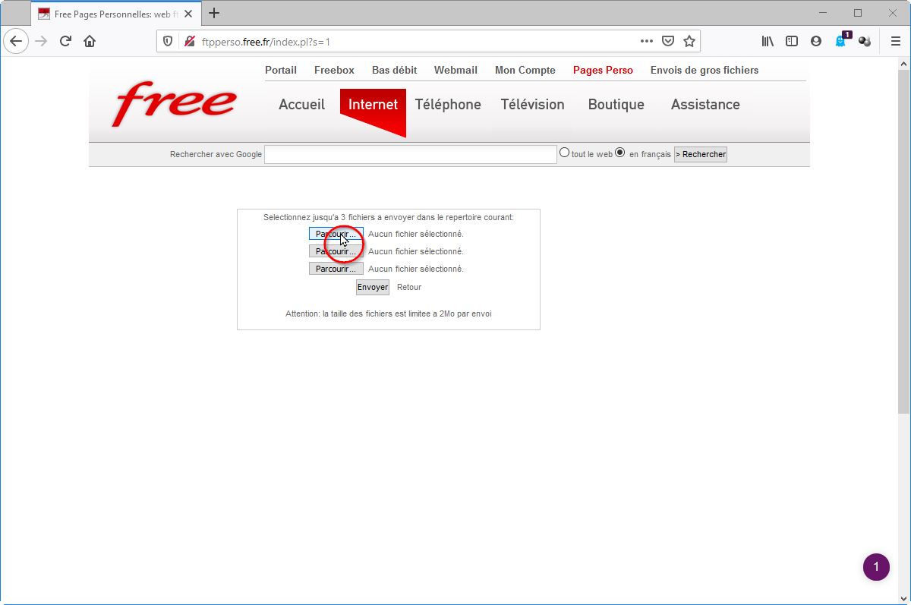911x605 pixels.
Task: Click the second Parcourir button
Action: point(336,251)
